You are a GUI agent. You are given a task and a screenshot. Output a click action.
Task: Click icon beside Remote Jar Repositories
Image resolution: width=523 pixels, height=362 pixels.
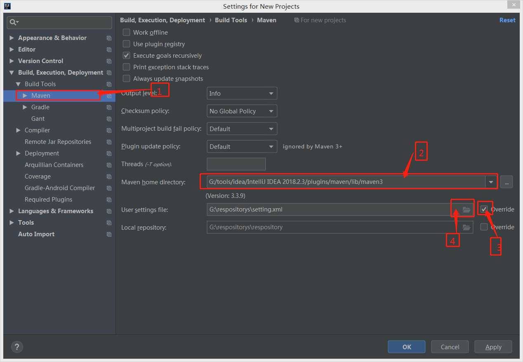[x=109, y=142]
